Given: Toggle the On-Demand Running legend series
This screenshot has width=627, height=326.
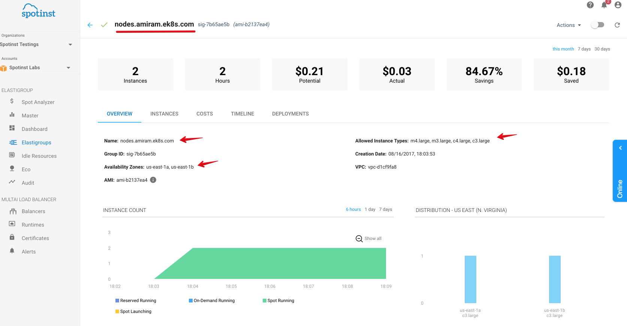Looking at the screenshot, I should [x=214, y=301].
